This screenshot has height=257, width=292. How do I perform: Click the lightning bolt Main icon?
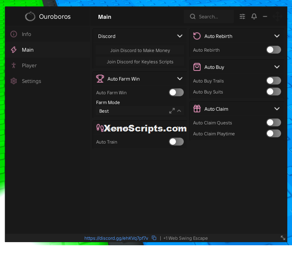click(14, 50)
